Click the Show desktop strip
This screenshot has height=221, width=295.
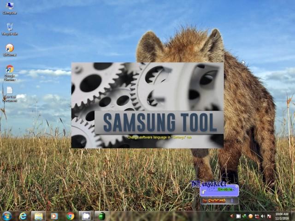click(293, 216)
